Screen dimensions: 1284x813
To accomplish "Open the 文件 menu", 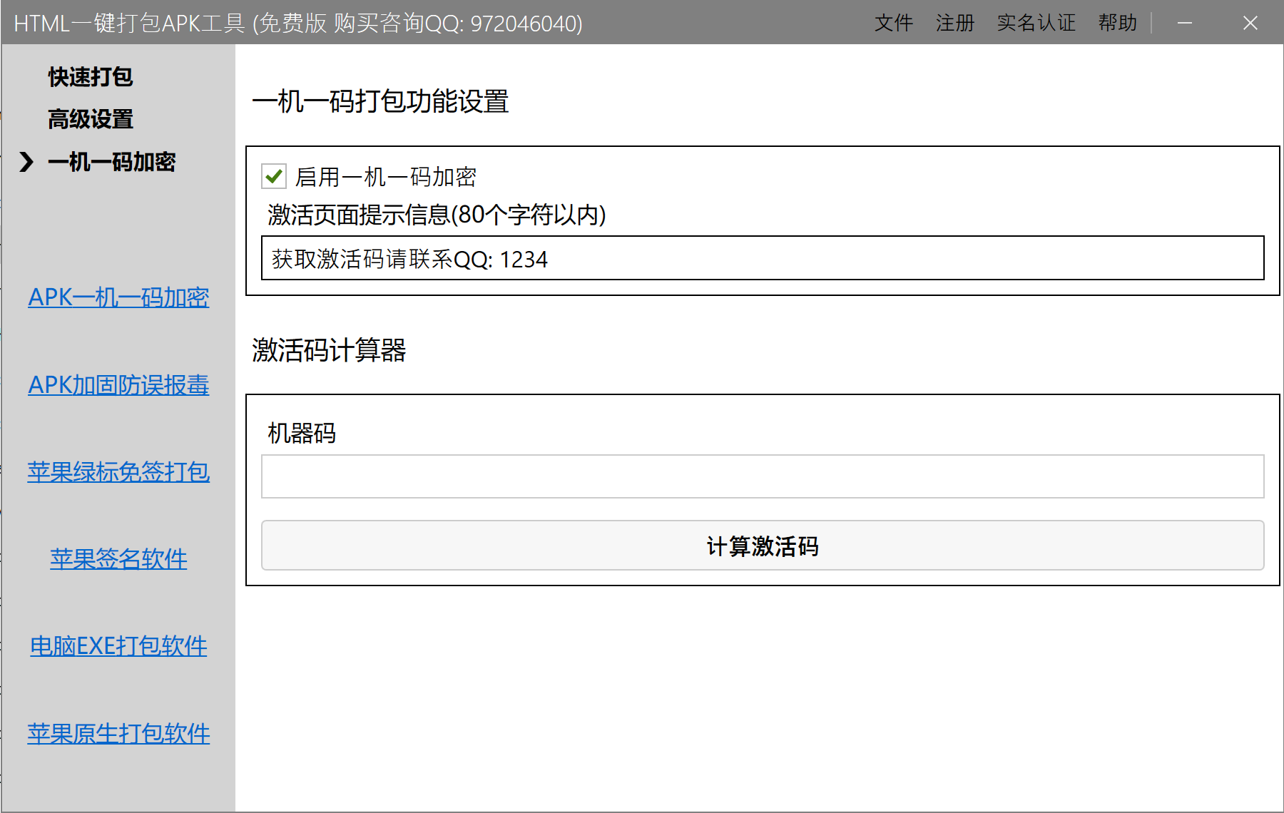I will pyautogui.click(x=893, y=23).
